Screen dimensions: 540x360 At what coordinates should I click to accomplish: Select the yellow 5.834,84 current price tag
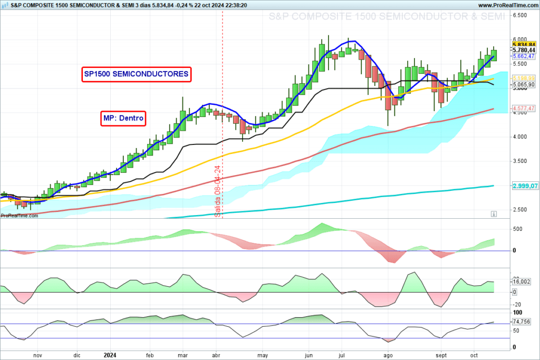[x=524, y=44]
